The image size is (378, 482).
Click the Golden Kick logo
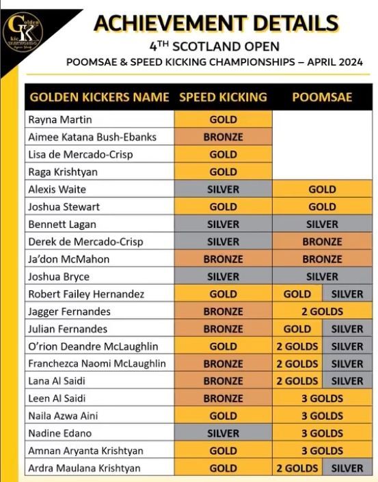click(x=22, y=32)
